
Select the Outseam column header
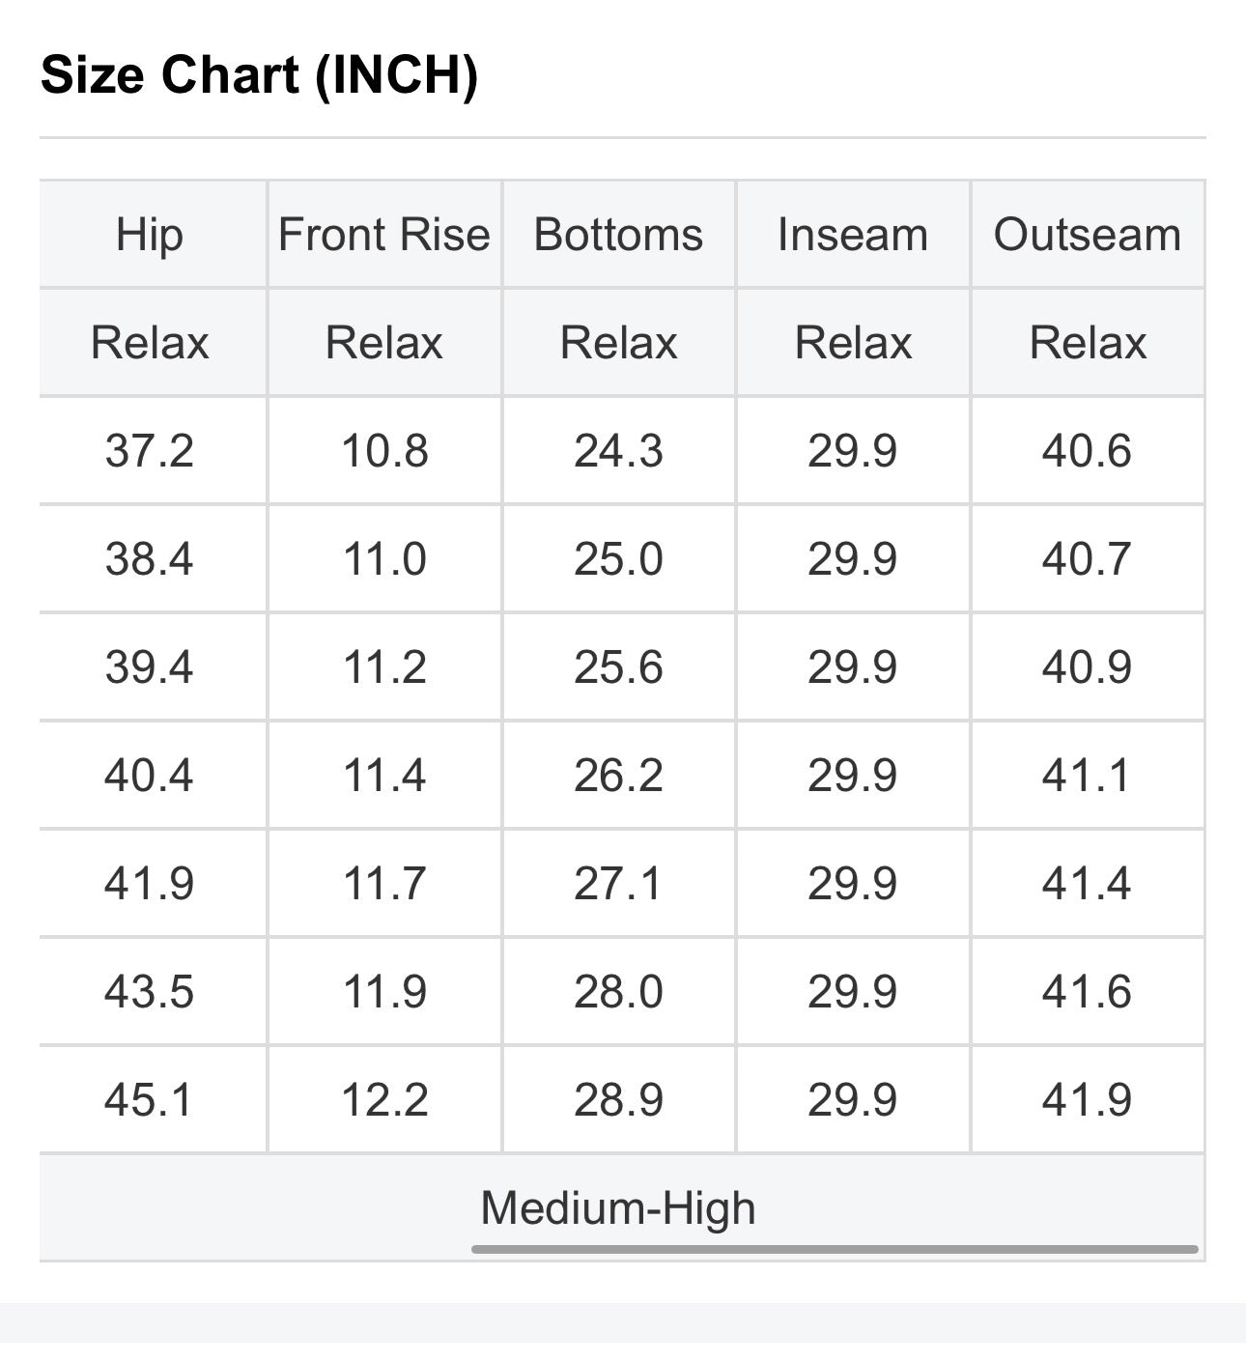coord(1088,235)
